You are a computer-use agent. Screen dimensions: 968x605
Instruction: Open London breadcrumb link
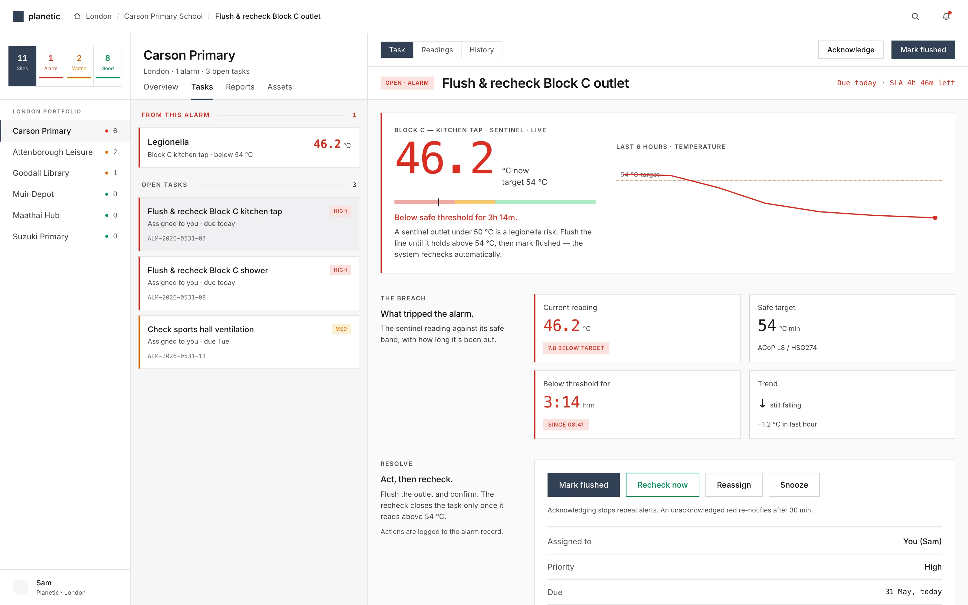pos(98,16)
